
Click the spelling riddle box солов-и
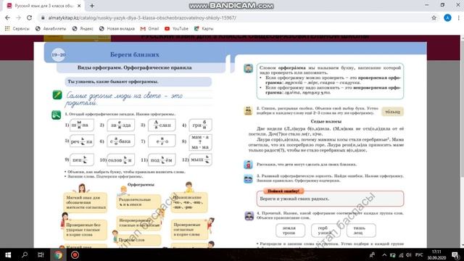pyautogui.click(x=120, y=159)
